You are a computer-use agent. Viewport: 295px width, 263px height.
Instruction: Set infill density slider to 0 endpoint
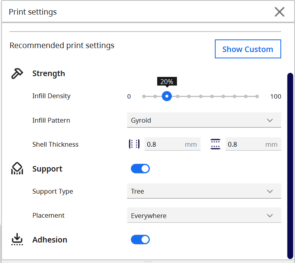[144, 96]
